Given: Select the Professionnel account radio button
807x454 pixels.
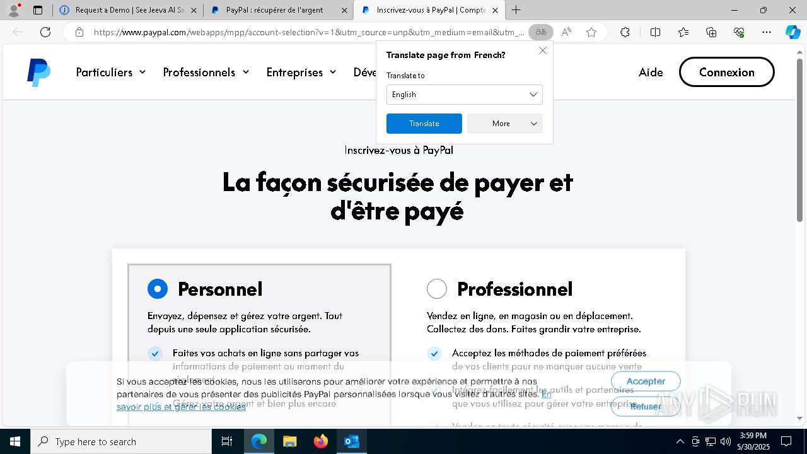Looking at the screenshot, I should (x=437, y=289).
